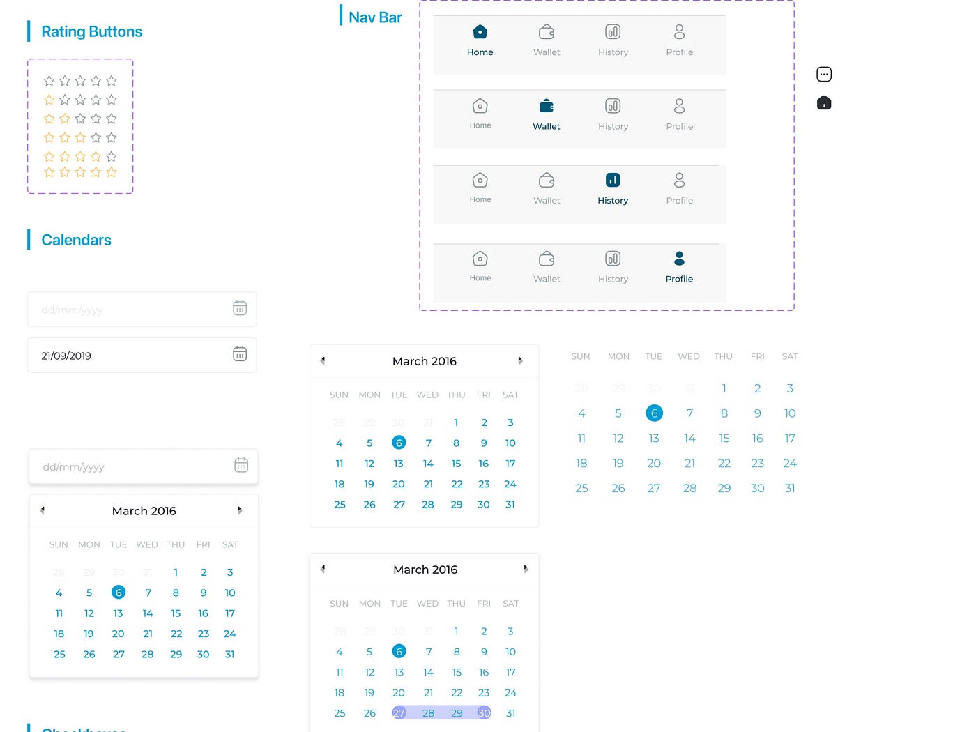Click the active Wallet icon in the second nav bar

click(x=547, y=106)
